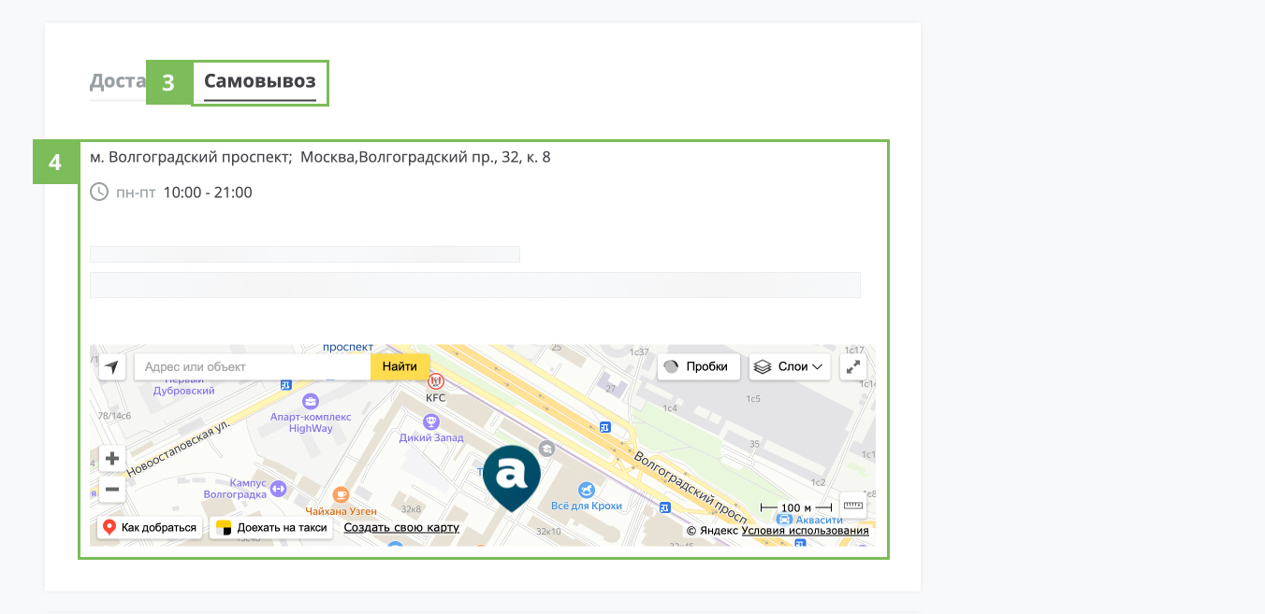Image resolution: width=1265 pixels, height=614 pixels.
Task: Toggle the Пробки traffic layer
Action: pos(698,366)
